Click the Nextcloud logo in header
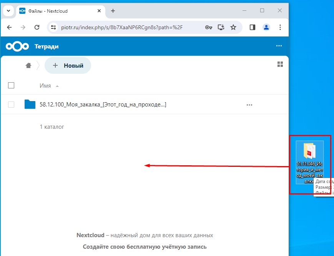This screenshot has width=334, height=256. [17, 47]
